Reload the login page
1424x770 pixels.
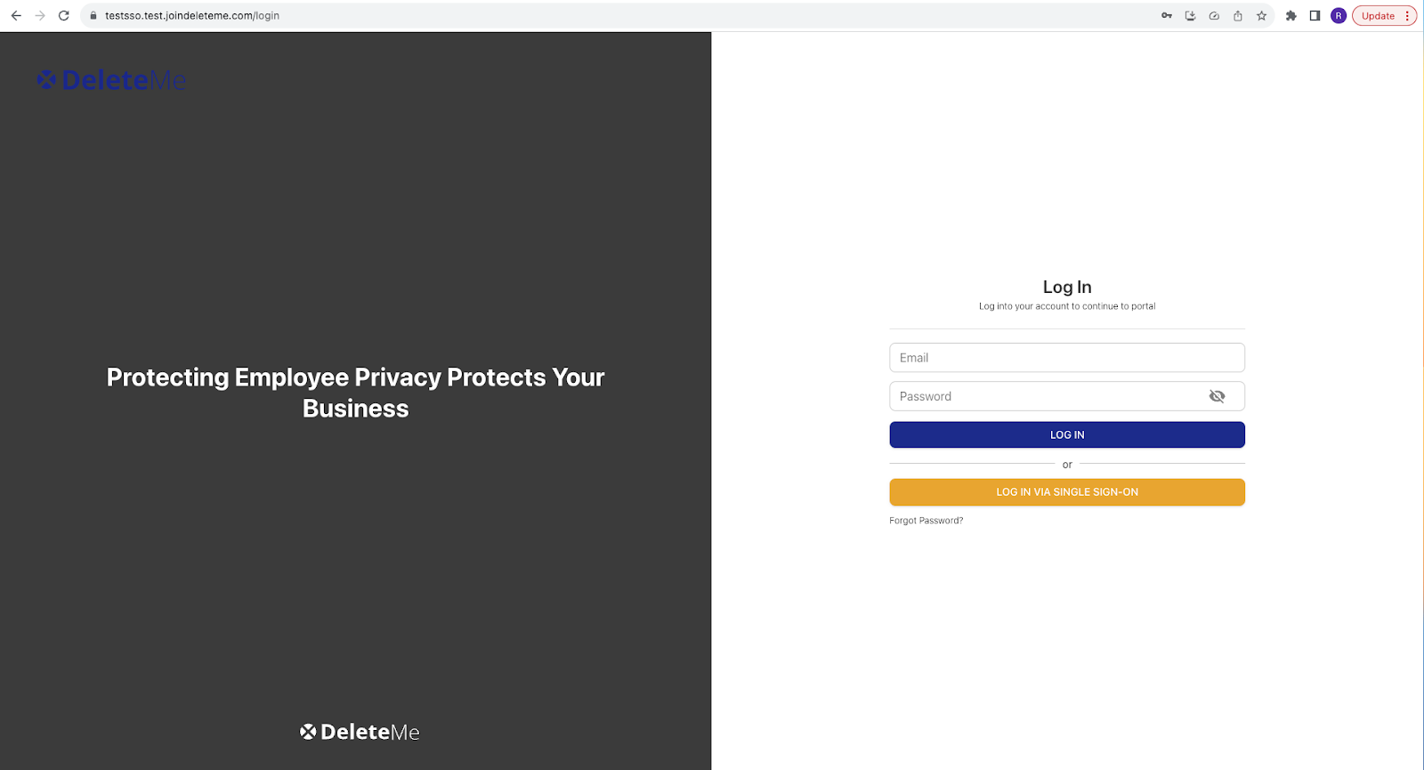pos(64,16)
